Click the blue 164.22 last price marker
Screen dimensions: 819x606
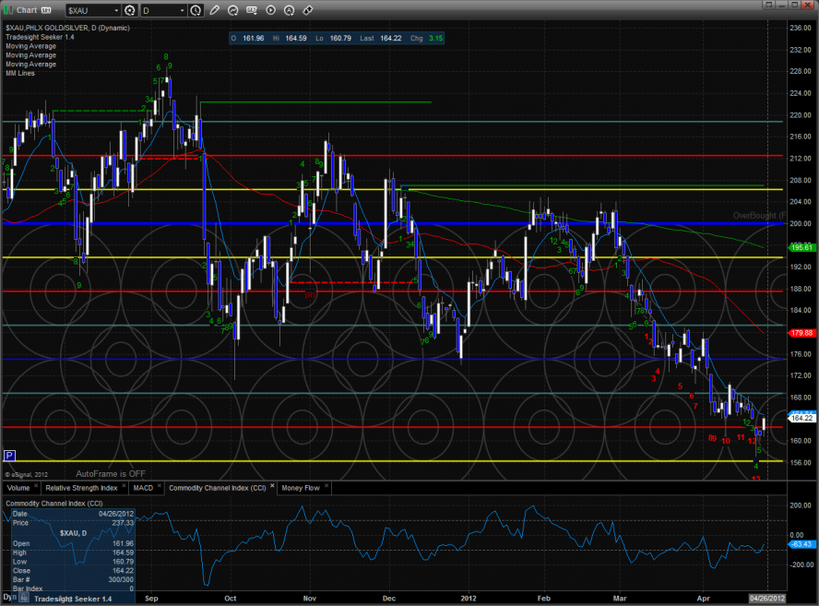click(803, 418)
